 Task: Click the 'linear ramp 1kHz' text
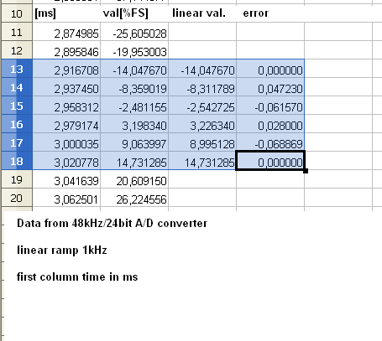click(x=62, y=250)
